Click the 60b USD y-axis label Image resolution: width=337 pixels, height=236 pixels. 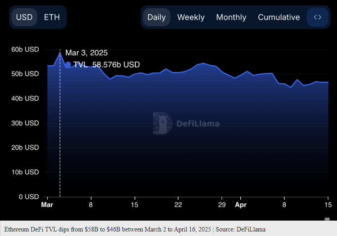25,49
